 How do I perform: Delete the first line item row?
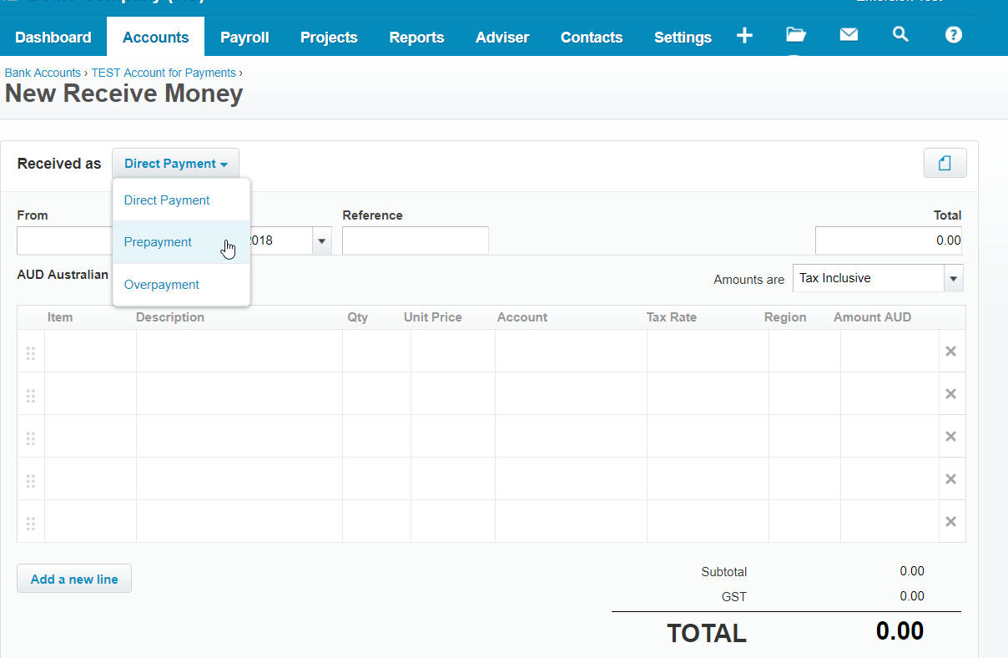pyautogui.click(x=950, y=352)
